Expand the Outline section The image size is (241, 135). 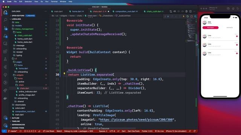[x=15, y=118]
